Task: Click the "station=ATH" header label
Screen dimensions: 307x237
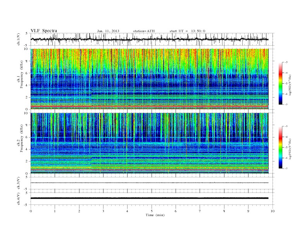Action: point(144,31)
